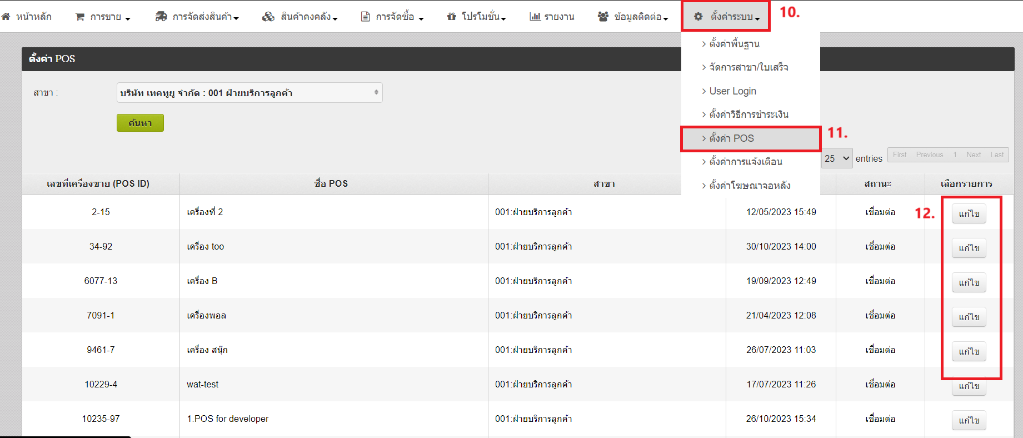Click date 30/10/2023 14:00
This screenshot has width=1023, height=438.
(781, 246)
